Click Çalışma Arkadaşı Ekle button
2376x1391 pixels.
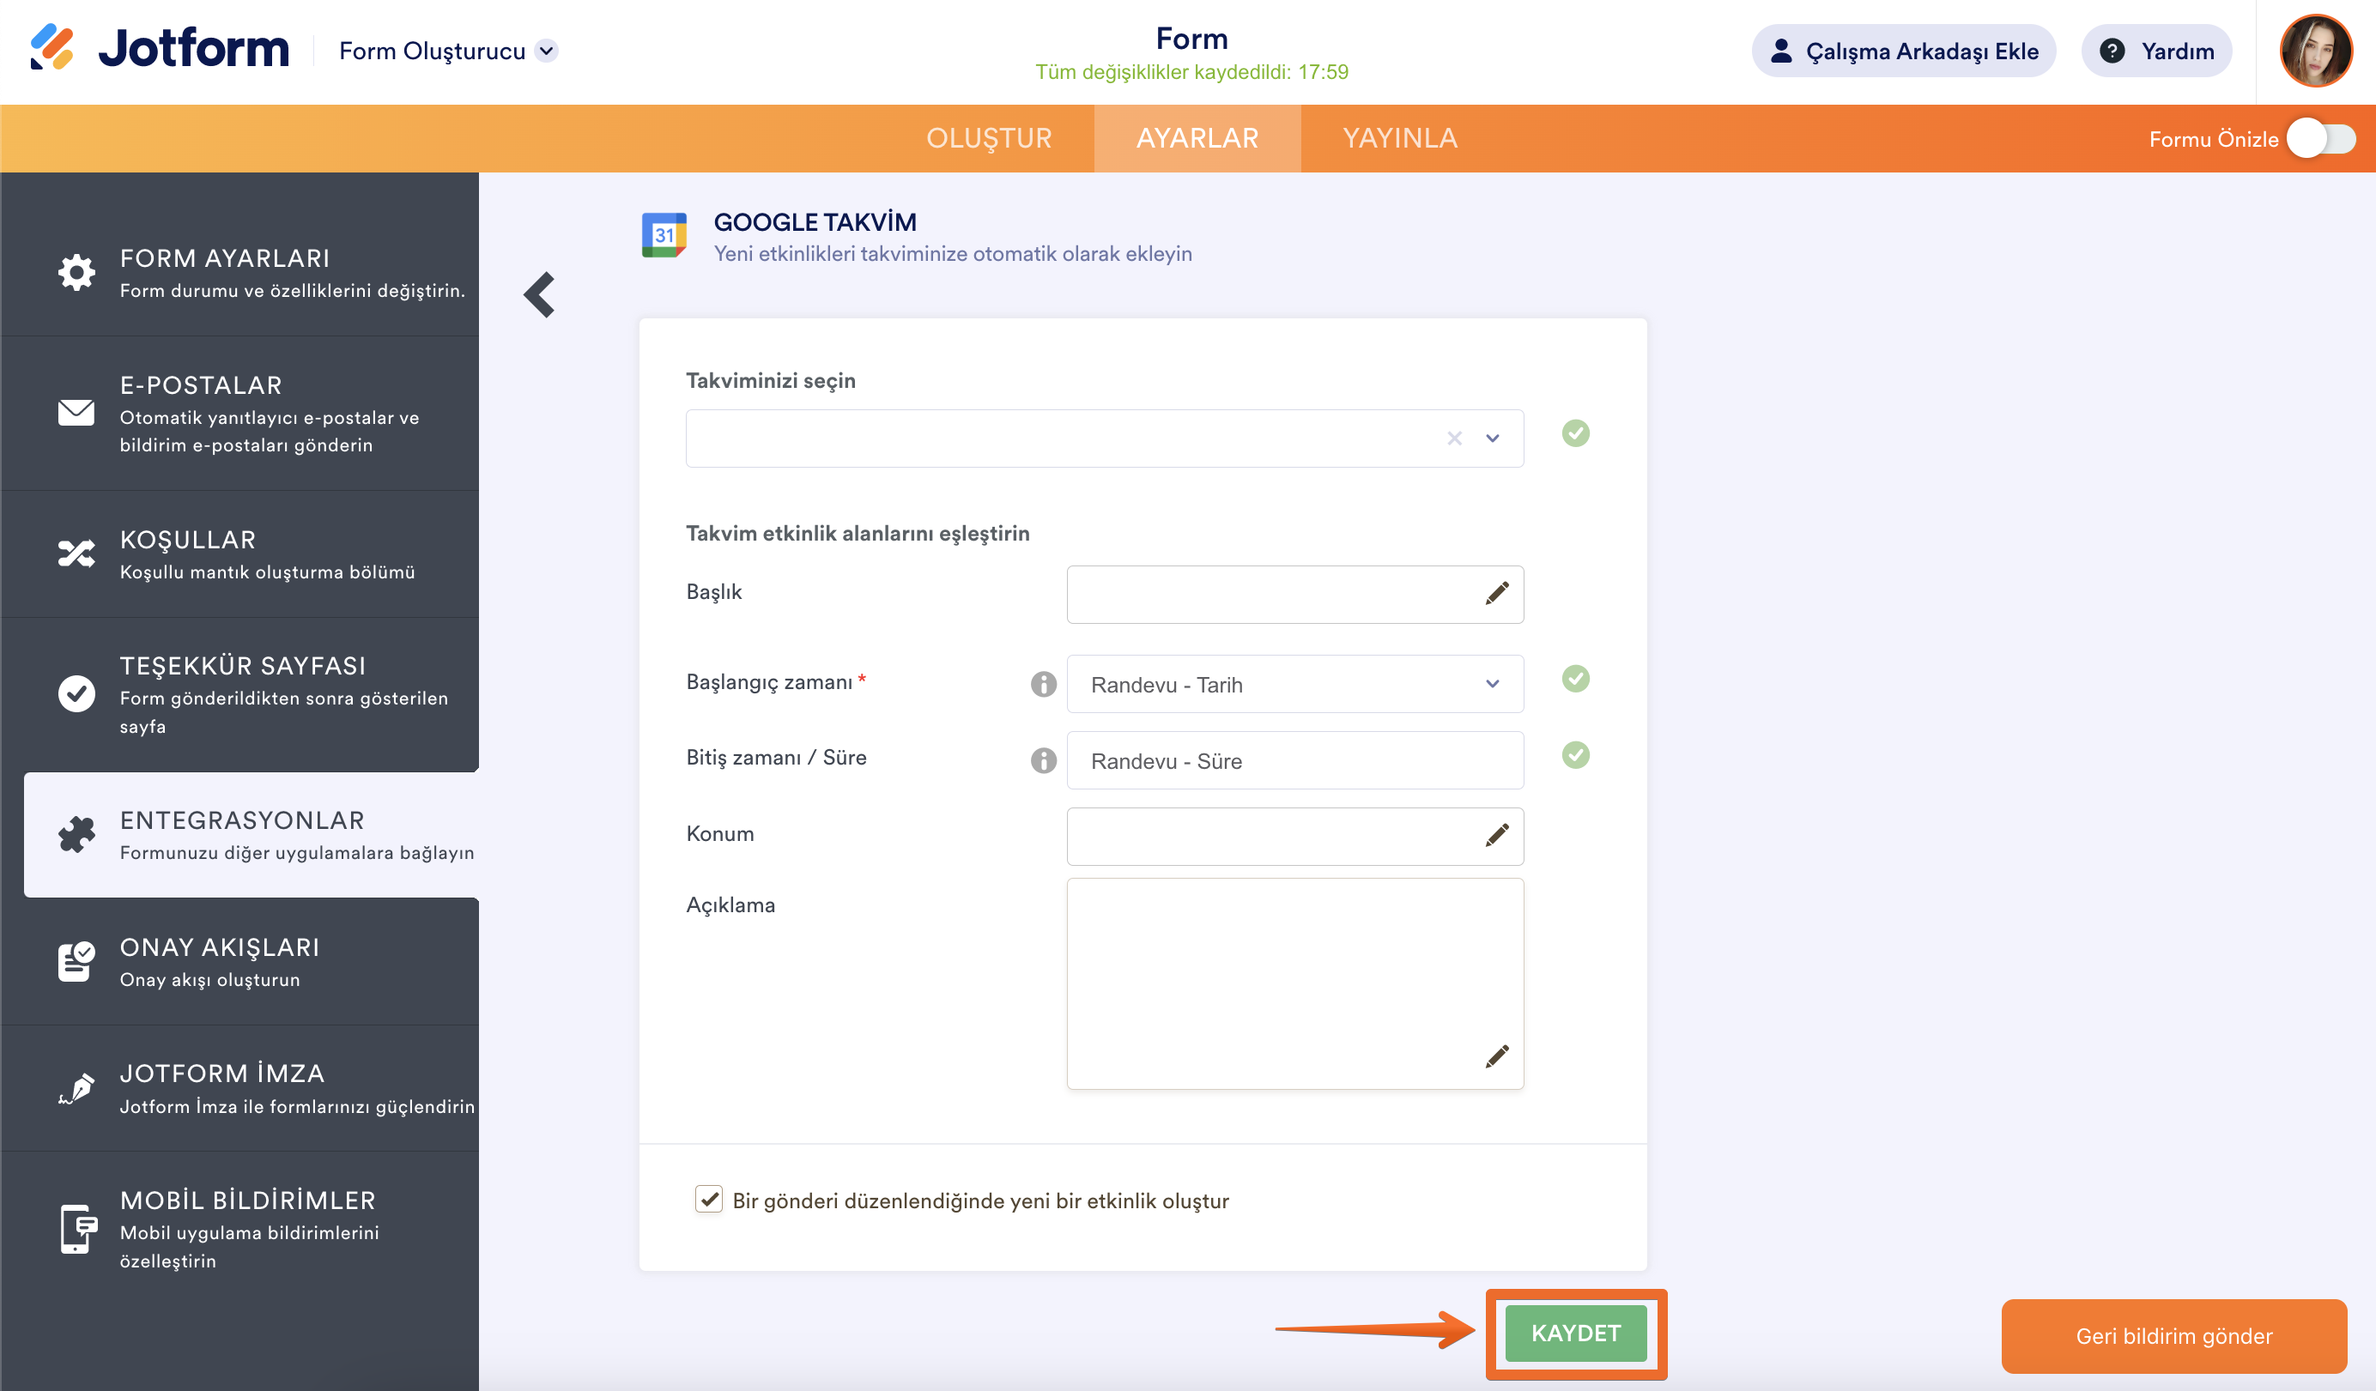coord(1903,51)
